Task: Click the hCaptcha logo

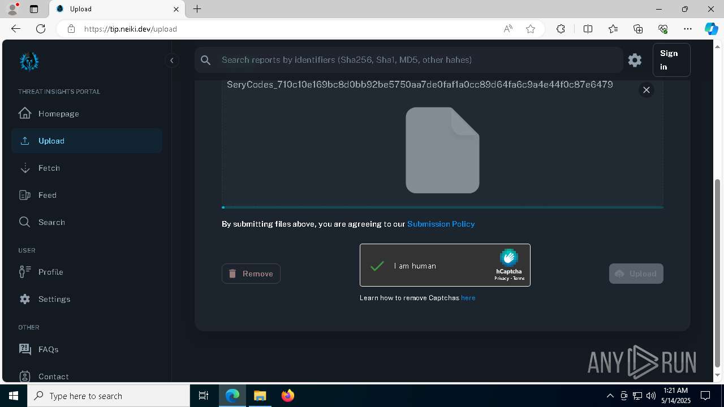Action: (508, 258)
